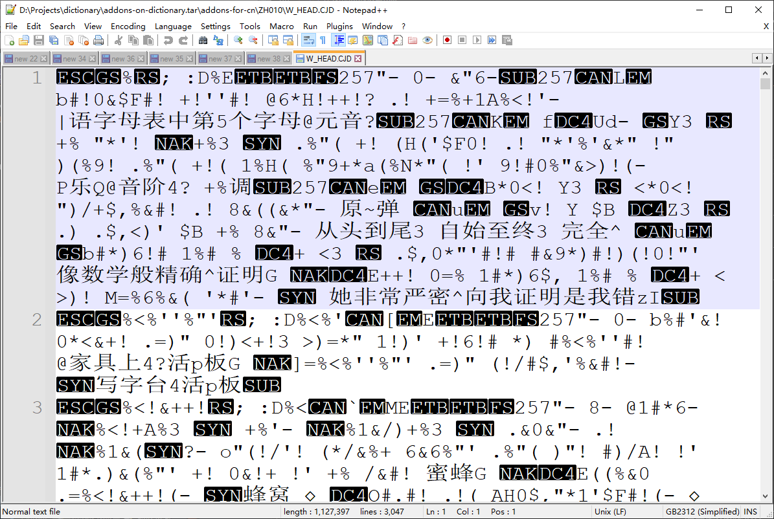Click the Find and Replace toolbar icon
774x519 pixels.
218,40
